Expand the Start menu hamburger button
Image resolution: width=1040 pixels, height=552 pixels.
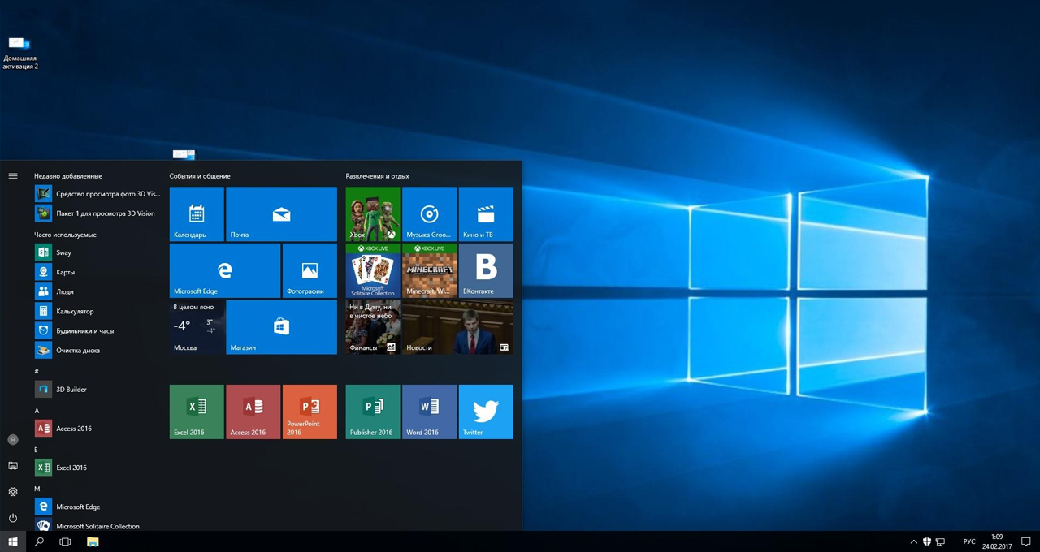click(x=13, y=176)
